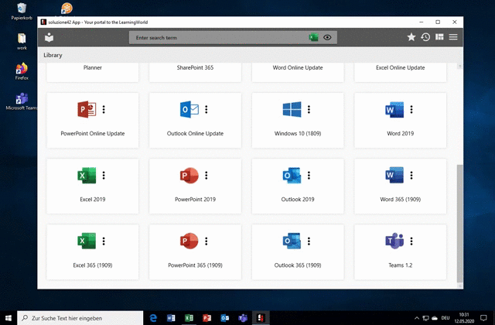Expand options for PowerPoint Online Update
This screenshot has height=325, width=495.
[104, 109]
